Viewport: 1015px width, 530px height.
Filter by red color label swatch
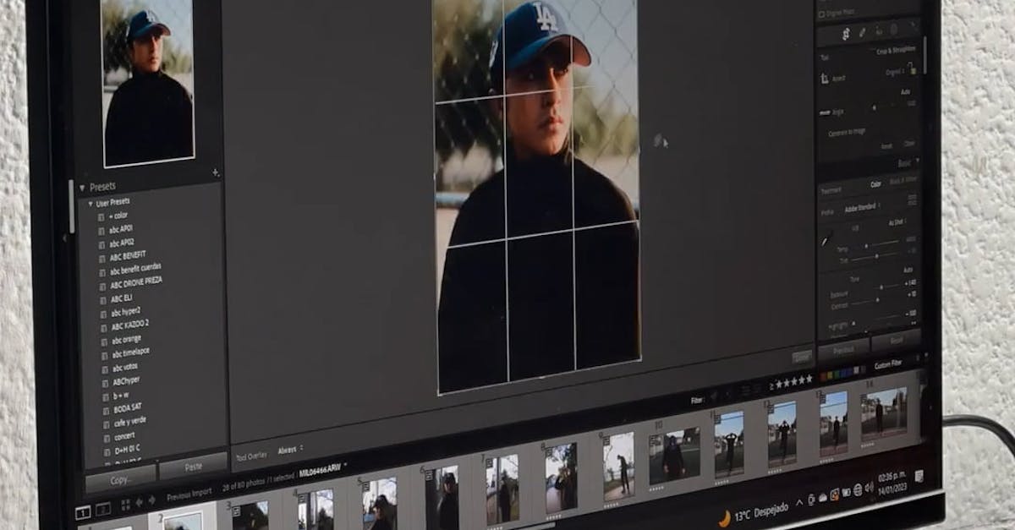click(825, 375)
